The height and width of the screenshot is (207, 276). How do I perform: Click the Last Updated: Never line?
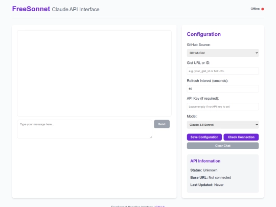207,185
